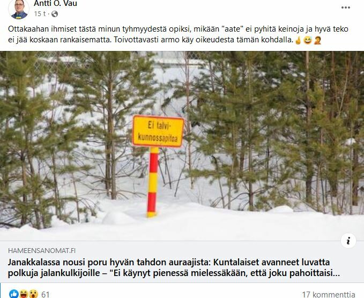Image resolution: width=364 pixels, height=298 pixels.
Task: Open the three-dot post options menu
Action: point(345,8)
